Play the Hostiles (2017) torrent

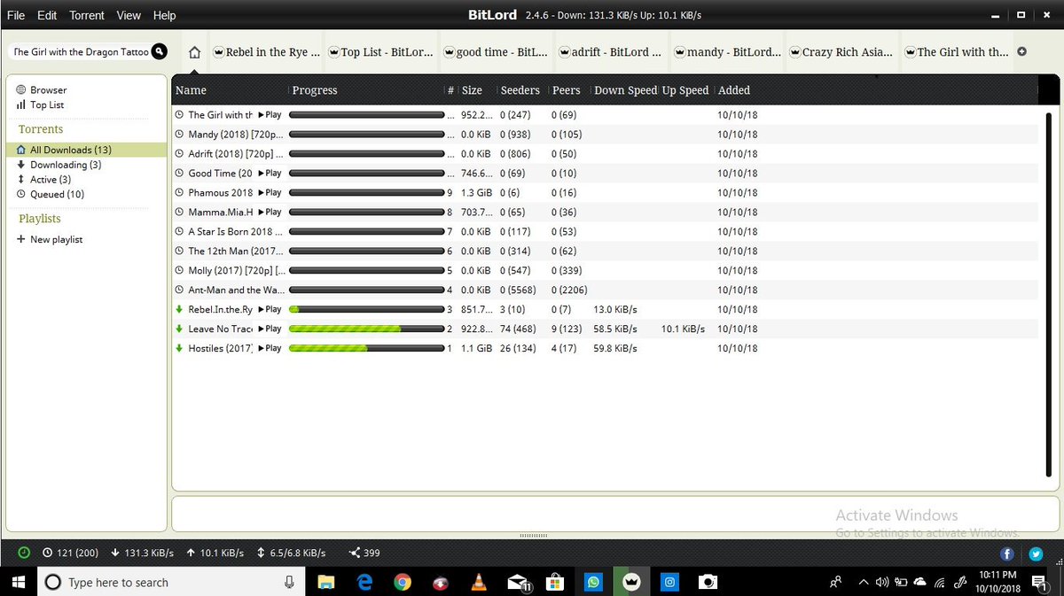coord(270,349)
